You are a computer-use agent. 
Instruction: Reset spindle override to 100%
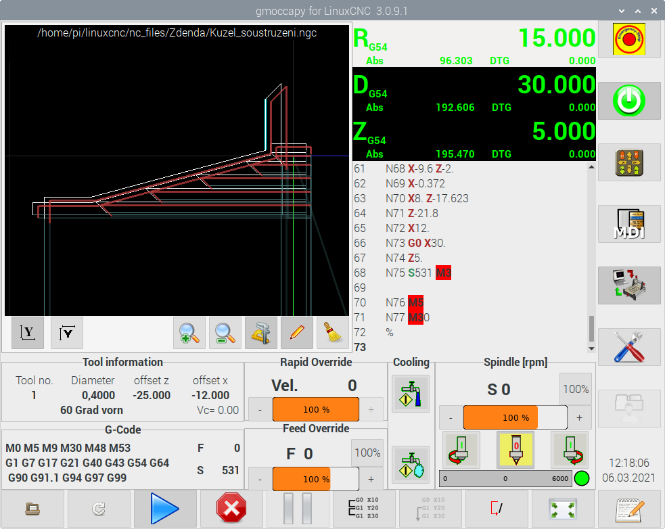(575, 389)
